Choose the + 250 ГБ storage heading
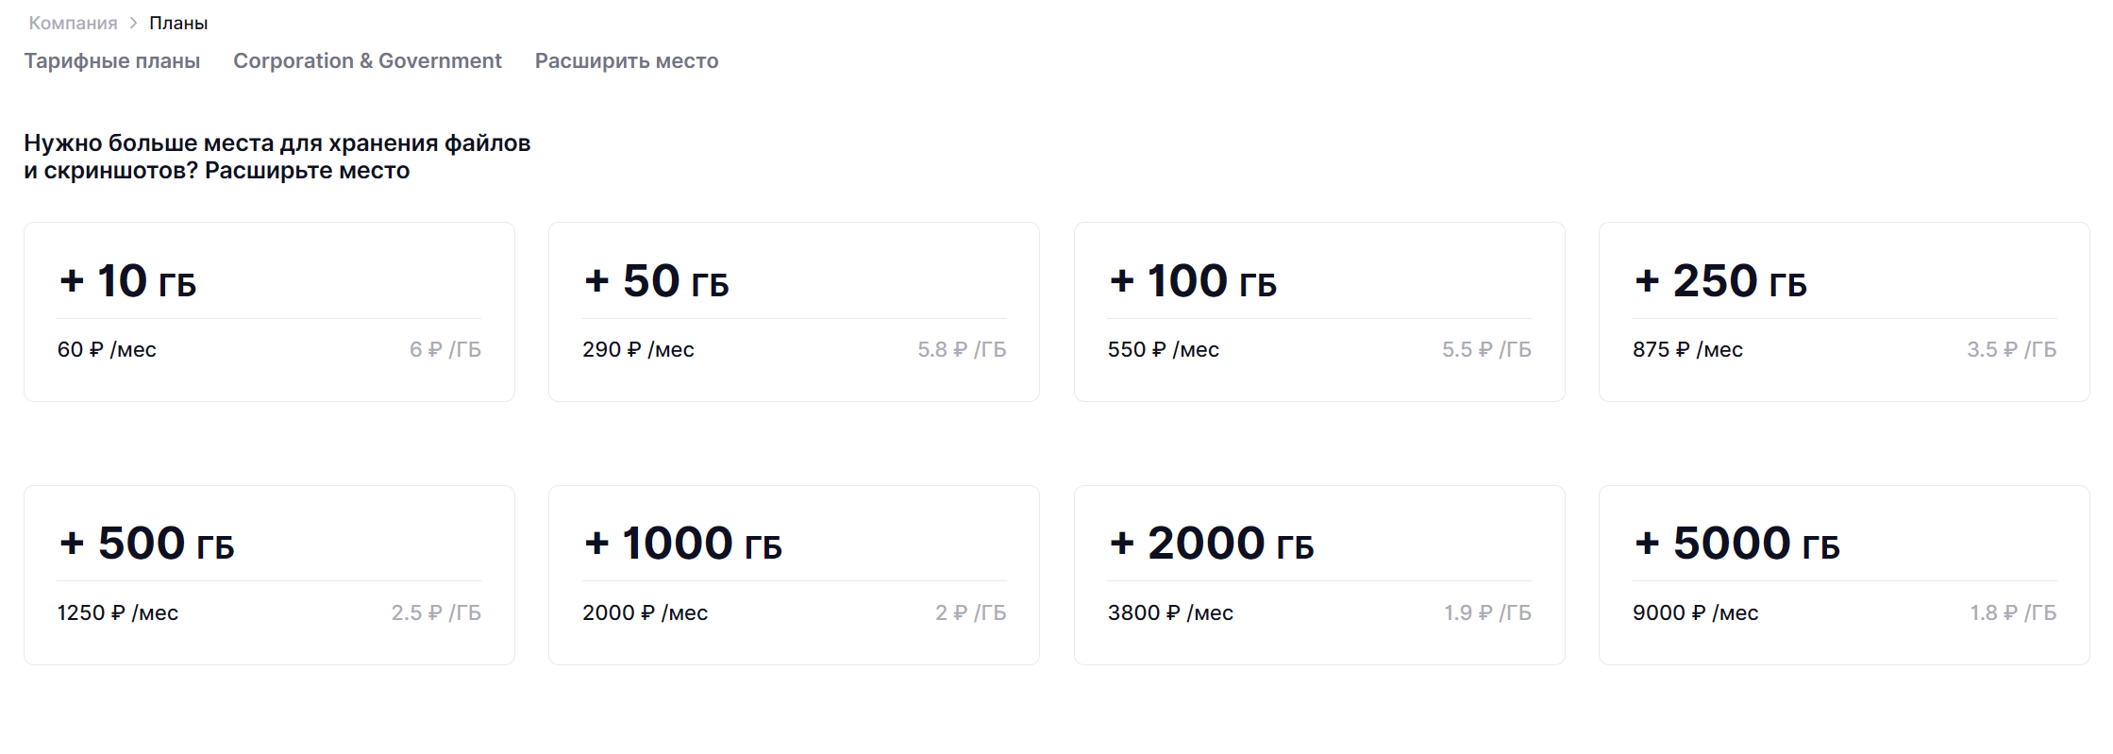2113x754 pixels. click(x=1720, y=281)
